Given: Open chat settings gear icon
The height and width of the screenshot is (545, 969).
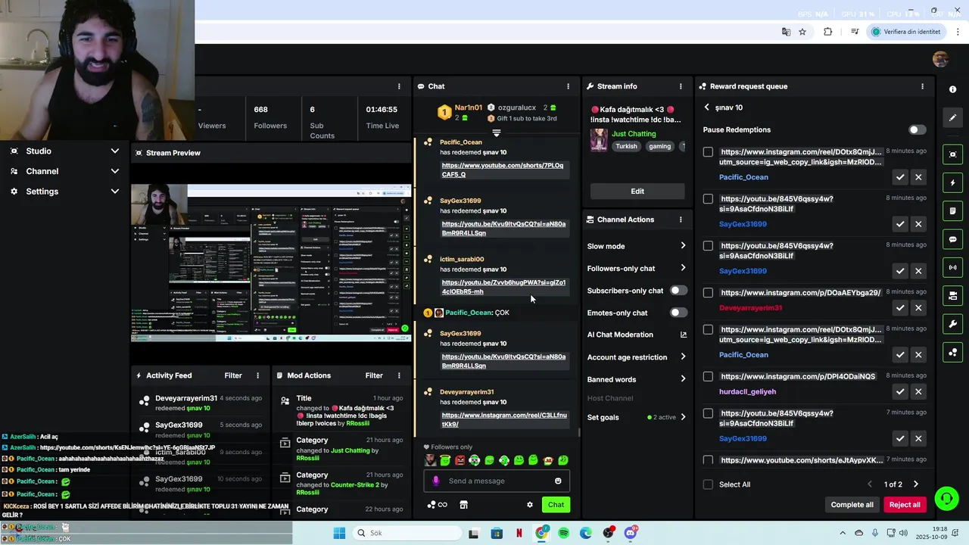Looking at the screenshot, I should tap(530, 505).
